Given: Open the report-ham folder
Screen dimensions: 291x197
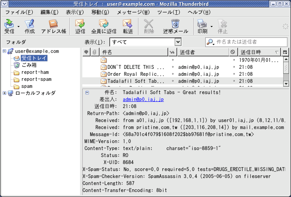Looking at the screenshot, I should [35, 72].
